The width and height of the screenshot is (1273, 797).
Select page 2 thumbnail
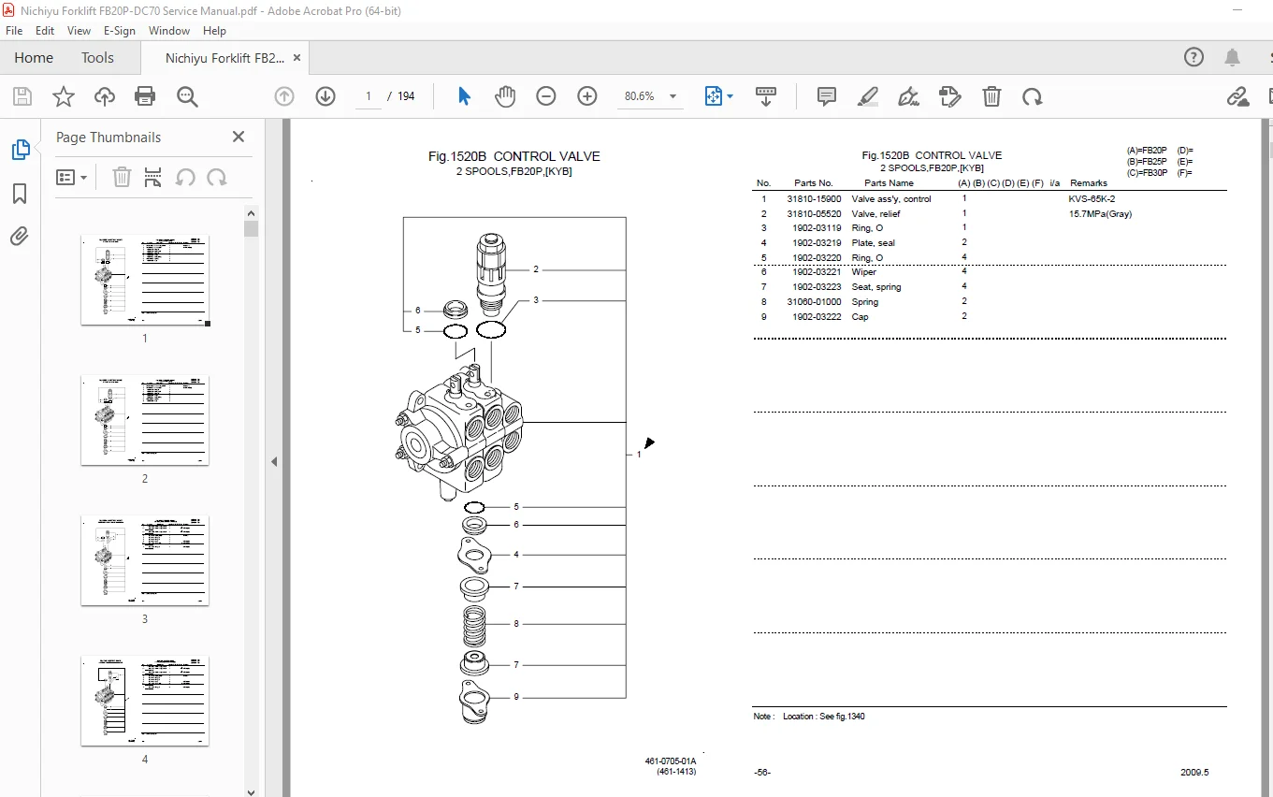coord(145,420)
